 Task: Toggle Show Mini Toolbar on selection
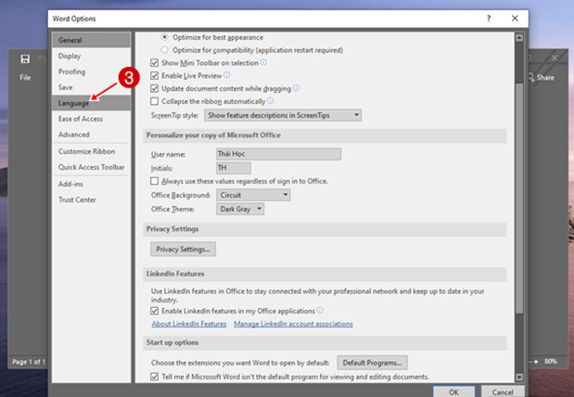(155, 62)
